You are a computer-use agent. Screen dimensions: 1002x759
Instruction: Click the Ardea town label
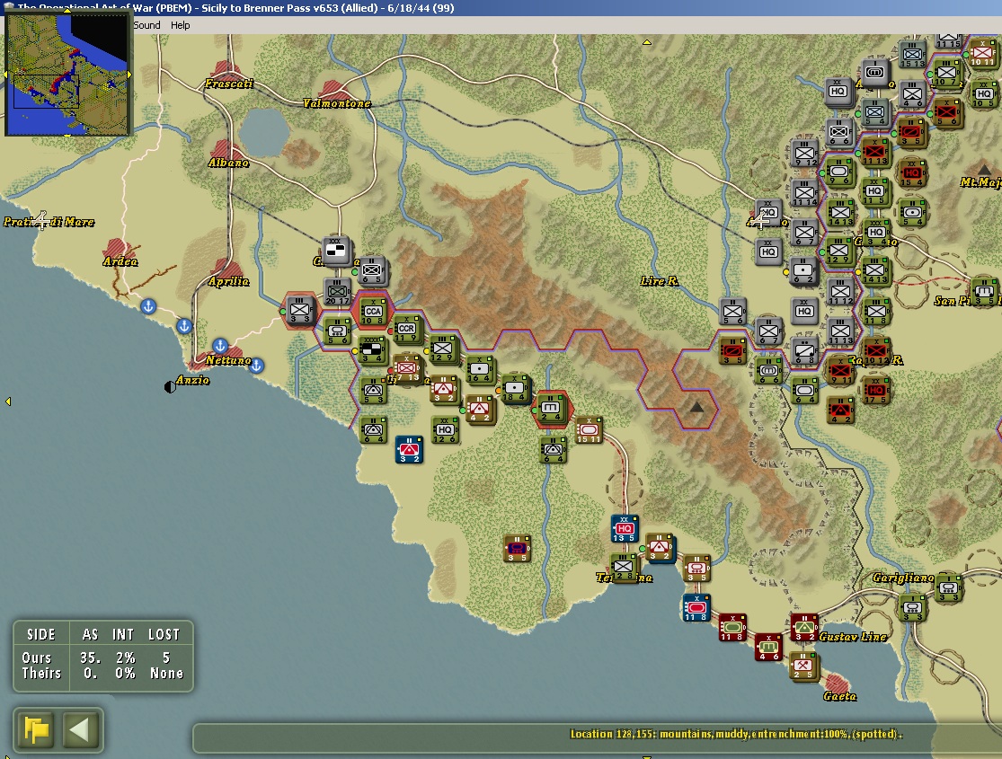pyautogui.click(x=120, y=261)
